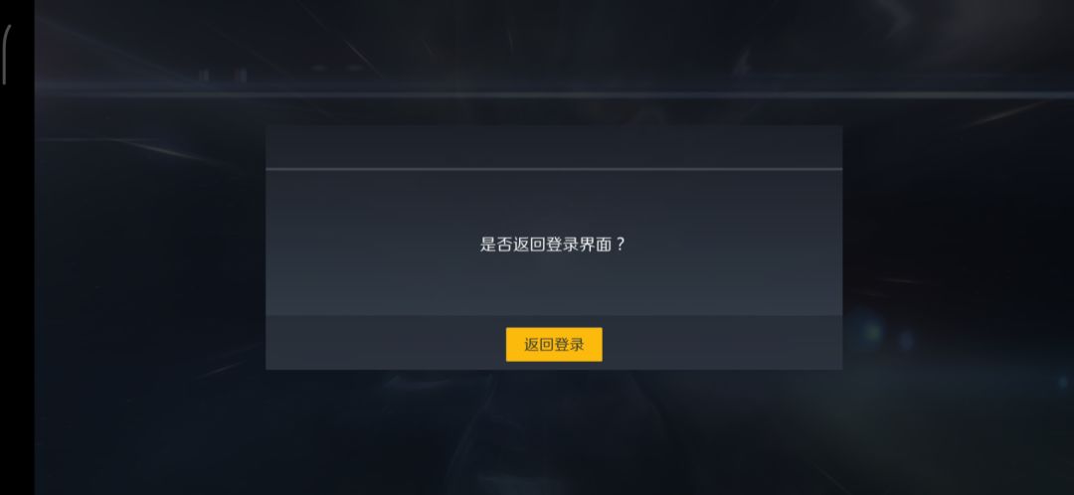
Task: Click the yellow 返回登录 button
Action: [554, 344]
